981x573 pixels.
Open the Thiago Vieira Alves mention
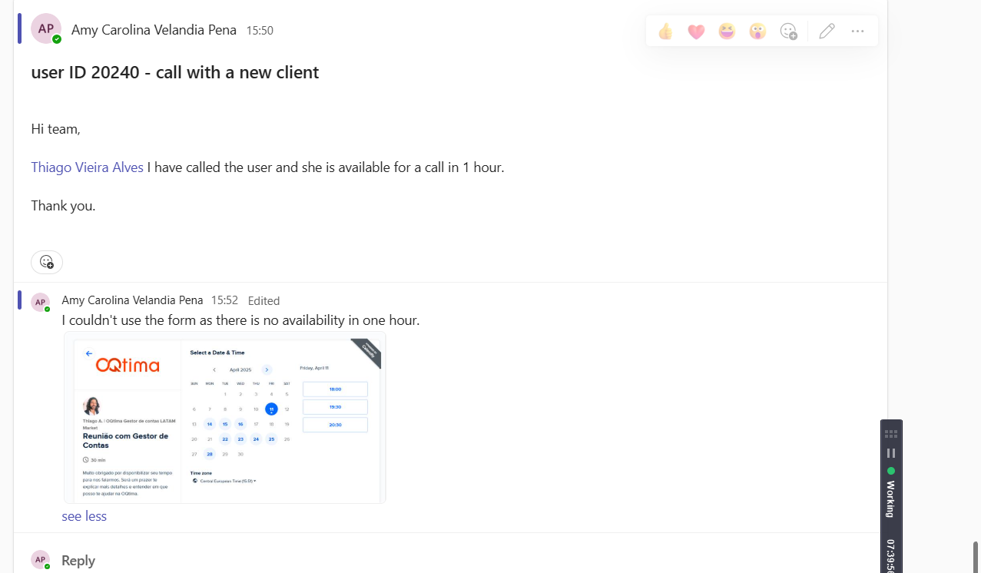click(x=87, y=167)
